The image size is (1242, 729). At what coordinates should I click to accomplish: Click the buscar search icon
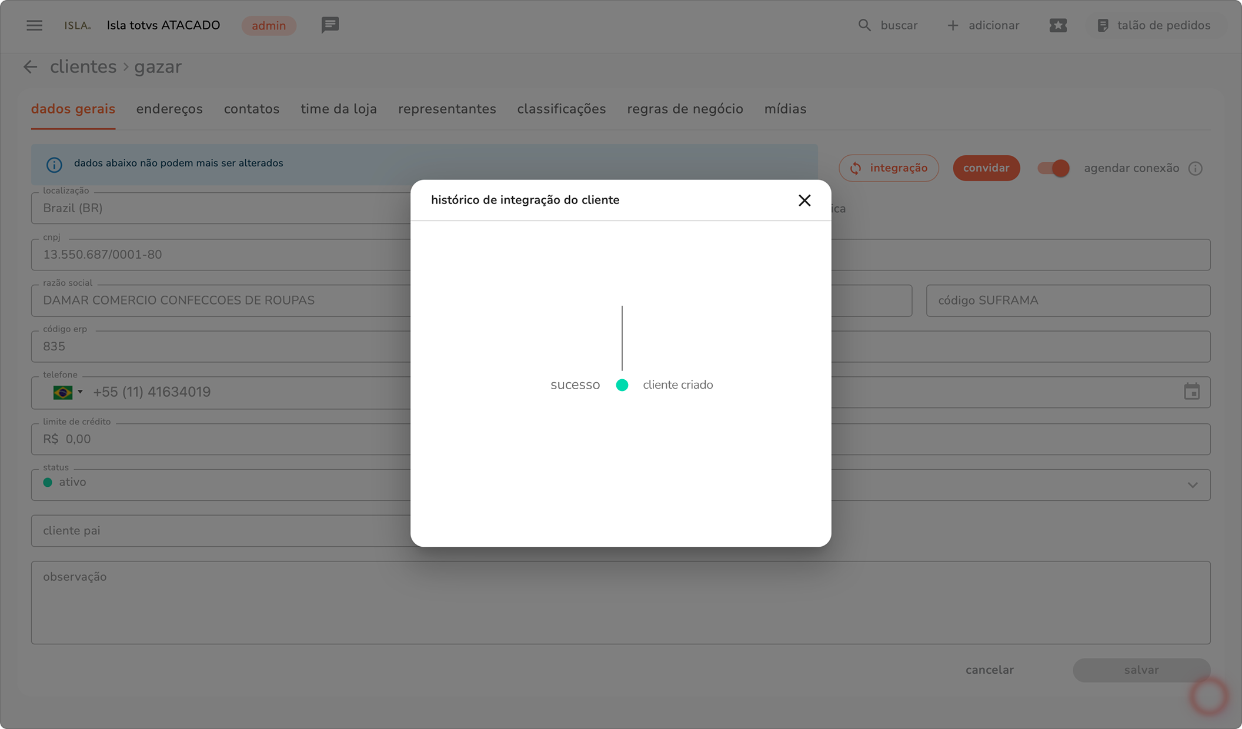coord(864,25)
